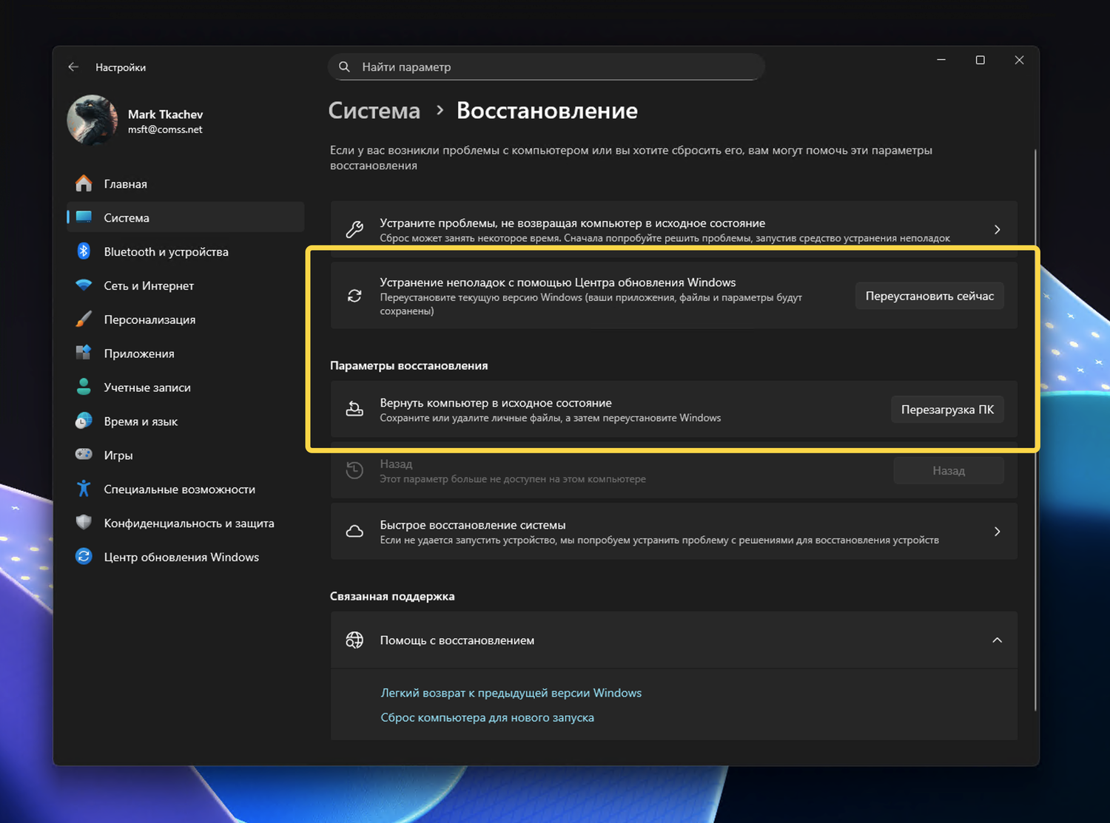Select Игры in the sidebar

[185, 455]
